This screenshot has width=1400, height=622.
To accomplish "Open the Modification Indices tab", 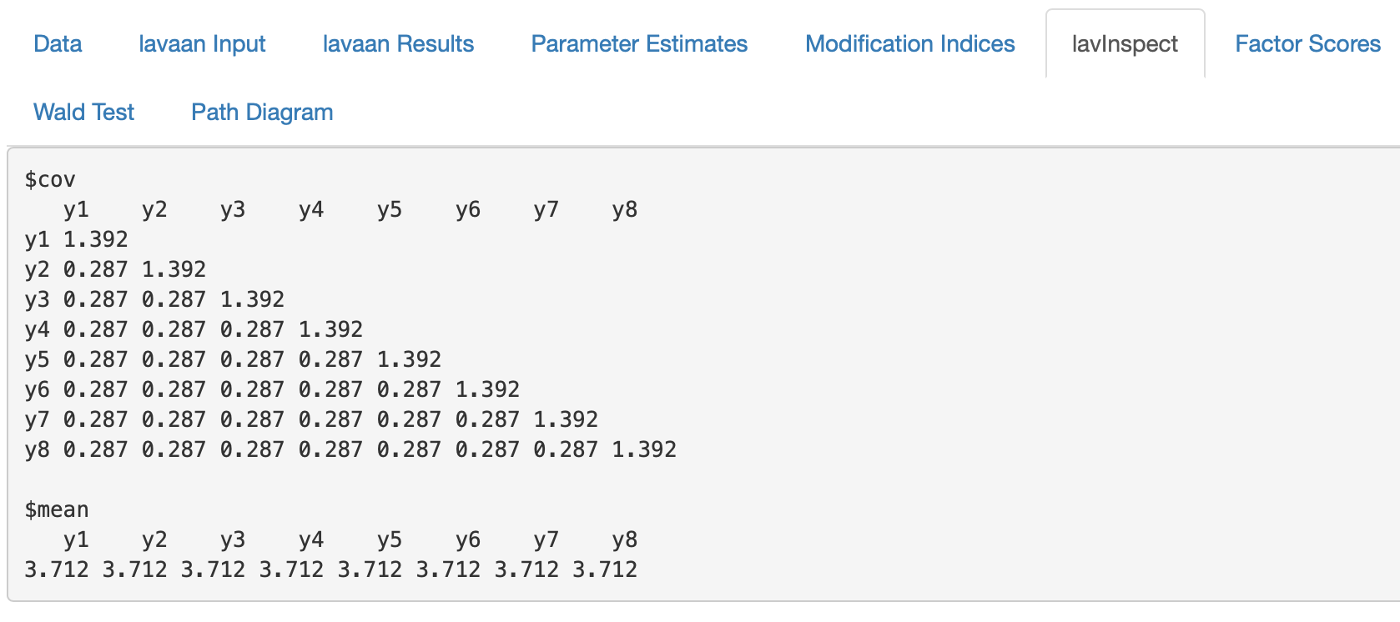I will coord(909,43).
